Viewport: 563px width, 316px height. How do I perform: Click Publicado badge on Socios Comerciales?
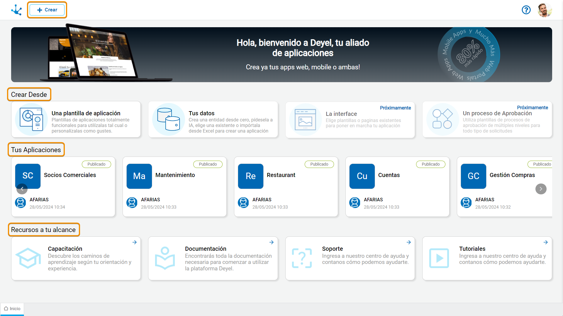96,164
